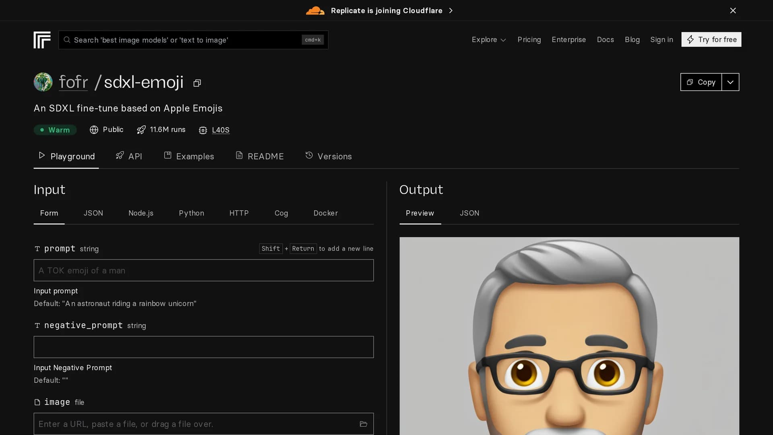Click the 'Input Negative Prompt' description text
773x435 pixels.
73,367
